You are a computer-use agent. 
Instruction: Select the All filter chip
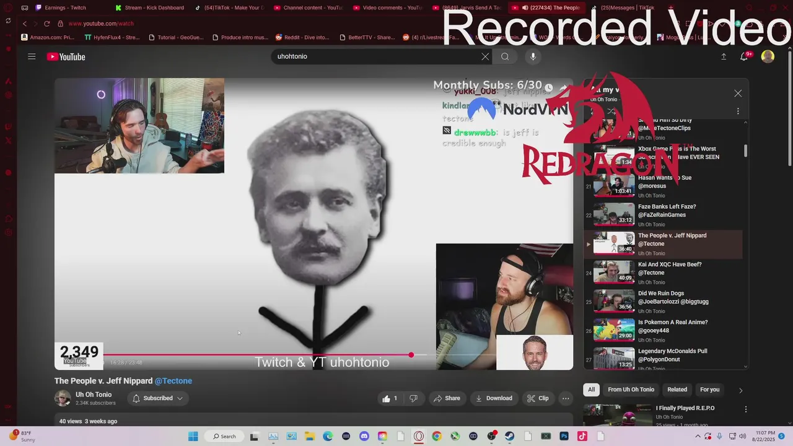click(x=591, y=390)
